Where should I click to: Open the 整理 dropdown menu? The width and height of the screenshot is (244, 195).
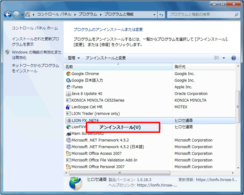[x=74, y=58]
